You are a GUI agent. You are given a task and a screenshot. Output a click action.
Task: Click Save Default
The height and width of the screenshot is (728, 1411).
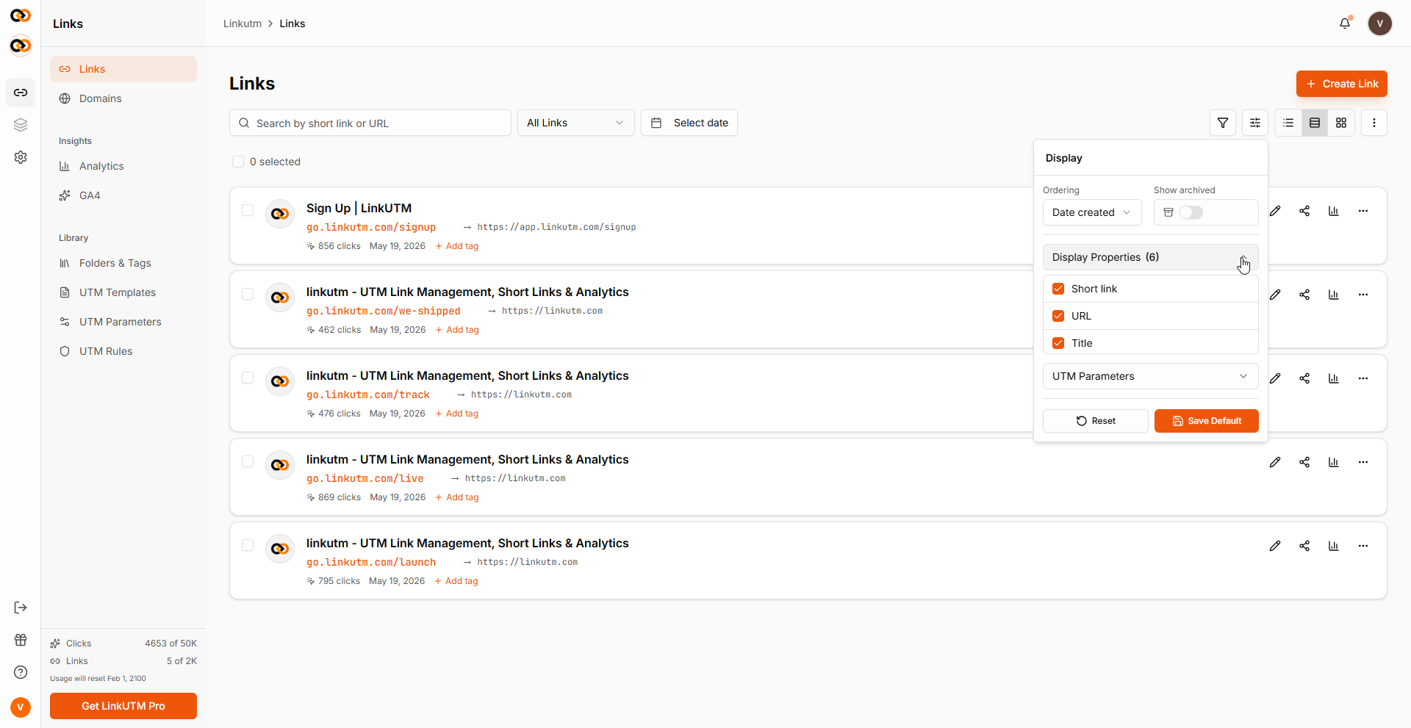pyautogui.click(x=1207, y=421)
